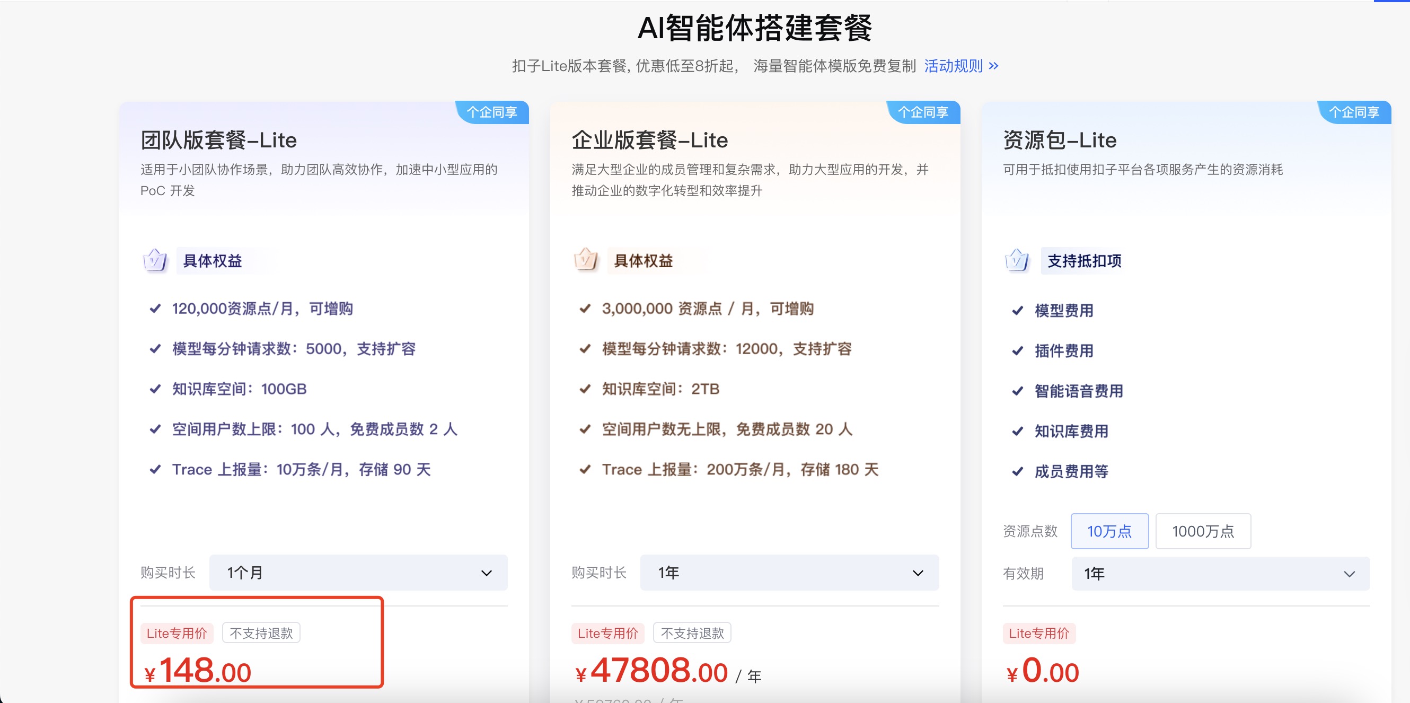1410x703 pixels.
Task: Click the 个企同享 badge on 资源包-Lite
Action: [1354, 112]
